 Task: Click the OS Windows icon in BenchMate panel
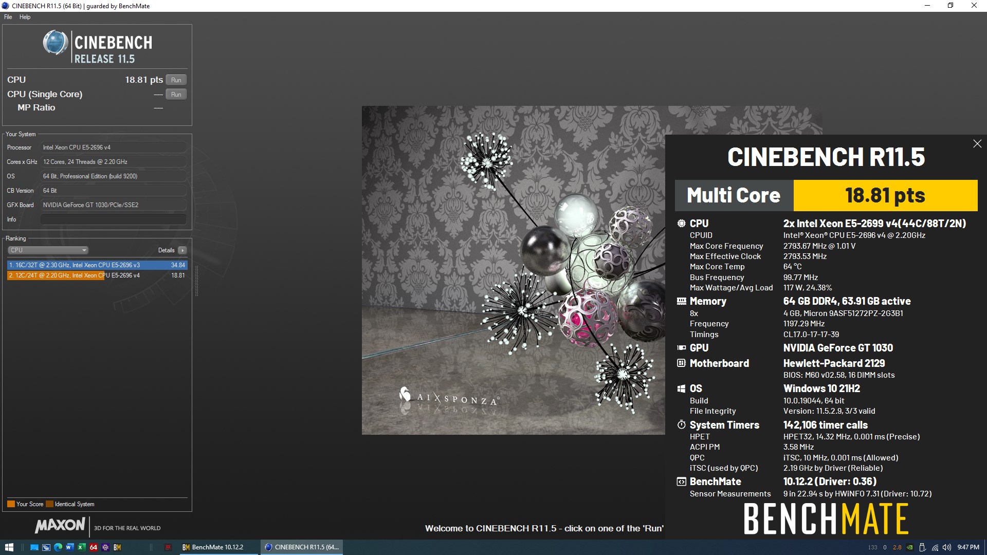coord(681,388)
